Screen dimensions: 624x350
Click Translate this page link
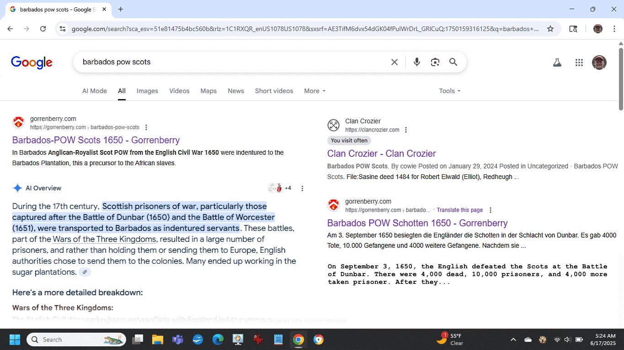point(459,210)
